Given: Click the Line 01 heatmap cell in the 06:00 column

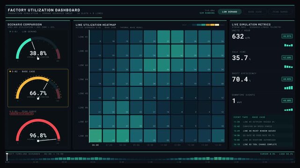Looking at the screenshot, I should pyautogui.click(x=95, y=37).
